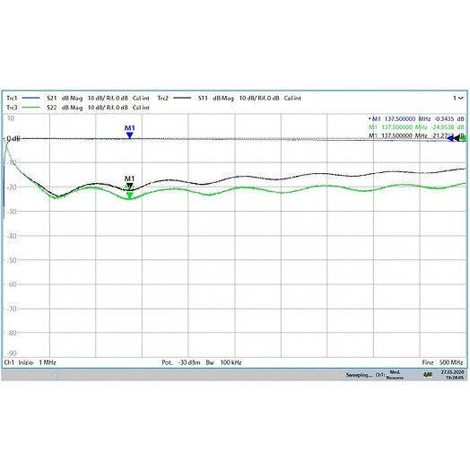The width and height of the screenshot is (470, 470).
Task: Select the black M1 marker on S11 trace
Action: (129, 187)
